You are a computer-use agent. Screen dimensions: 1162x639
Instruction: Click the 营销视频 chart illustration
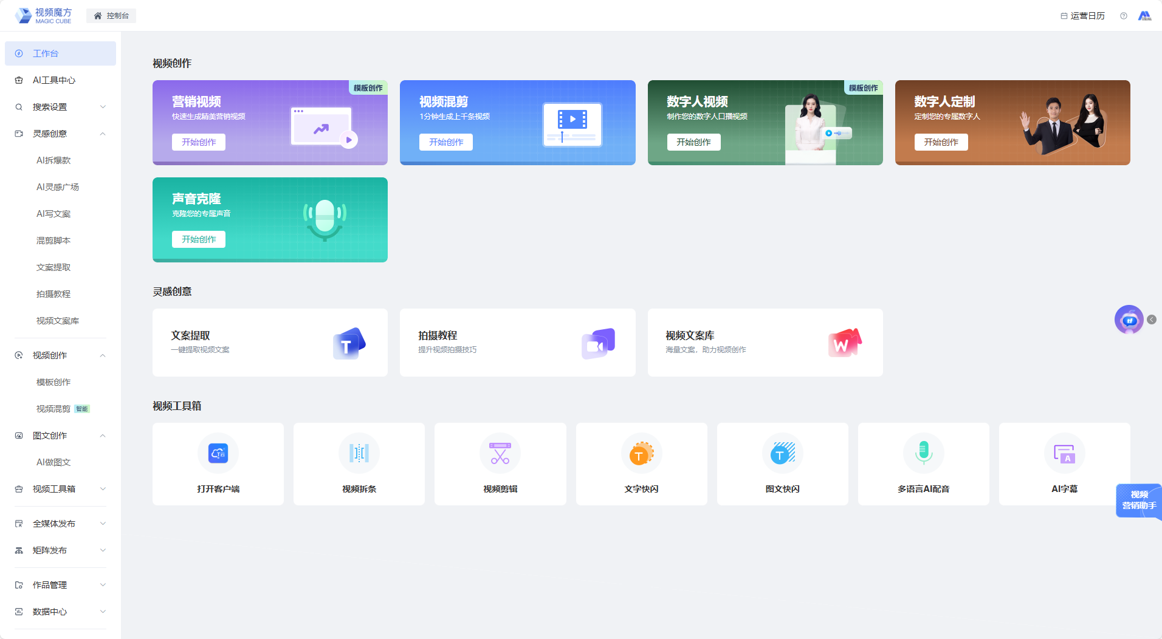click(x=324, y=126)
